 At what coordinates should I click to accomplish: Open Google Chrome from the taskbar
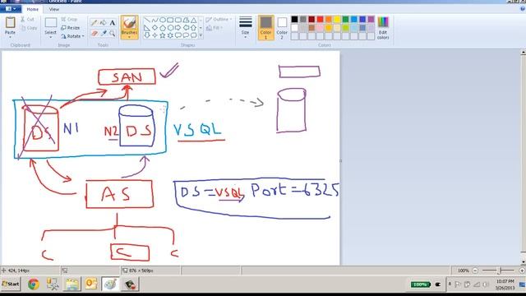[x=34, y=284]
